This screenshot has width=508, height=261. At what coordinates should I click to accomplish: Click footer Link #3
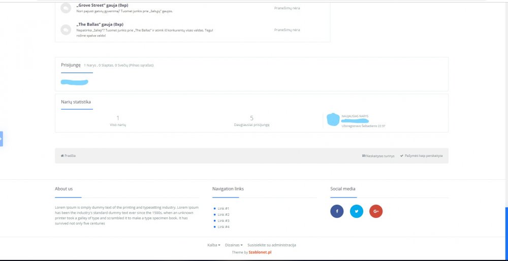[x=223, y=221]
